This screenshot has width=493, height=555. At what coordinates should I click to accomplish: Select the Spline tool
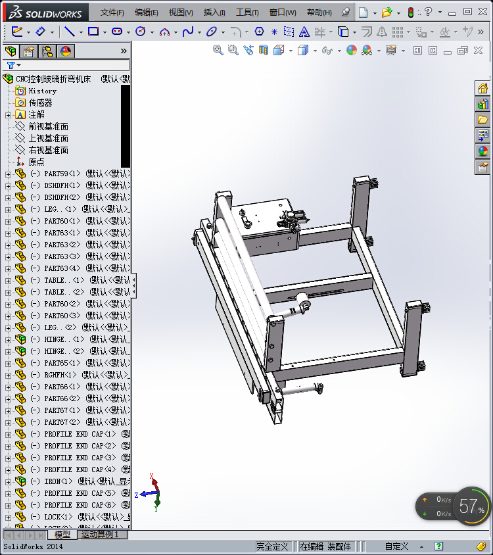188,32
